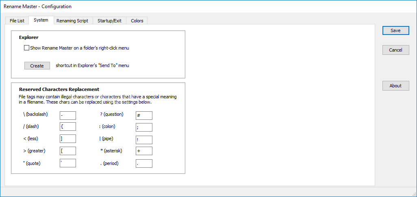Click the '? (question)' label
Screen dimensions: 417x197
112,114
